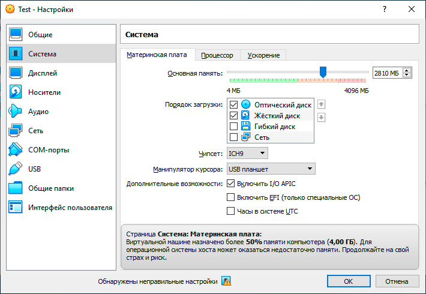
Task: Click the invalid settings warning icon
Action: 226,281
